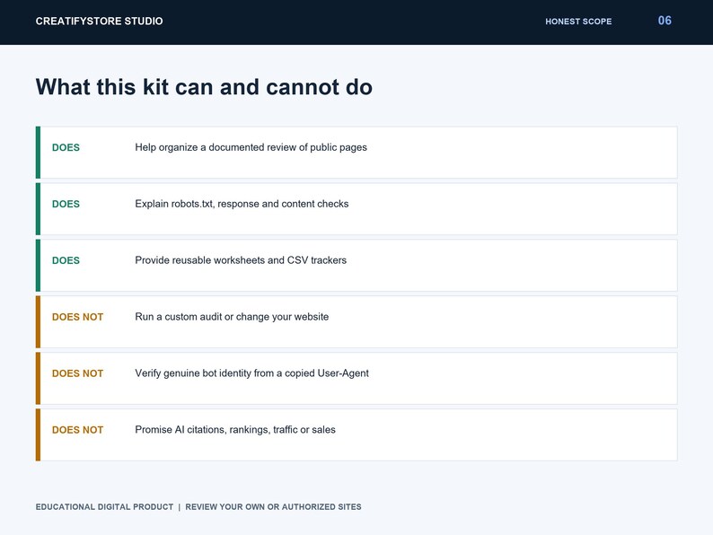Click Provide reusable worksheets and CSV trackers

(241, 260)
